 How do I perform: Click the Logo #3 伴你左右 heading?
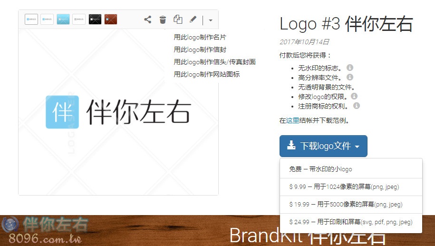(346, 24)
